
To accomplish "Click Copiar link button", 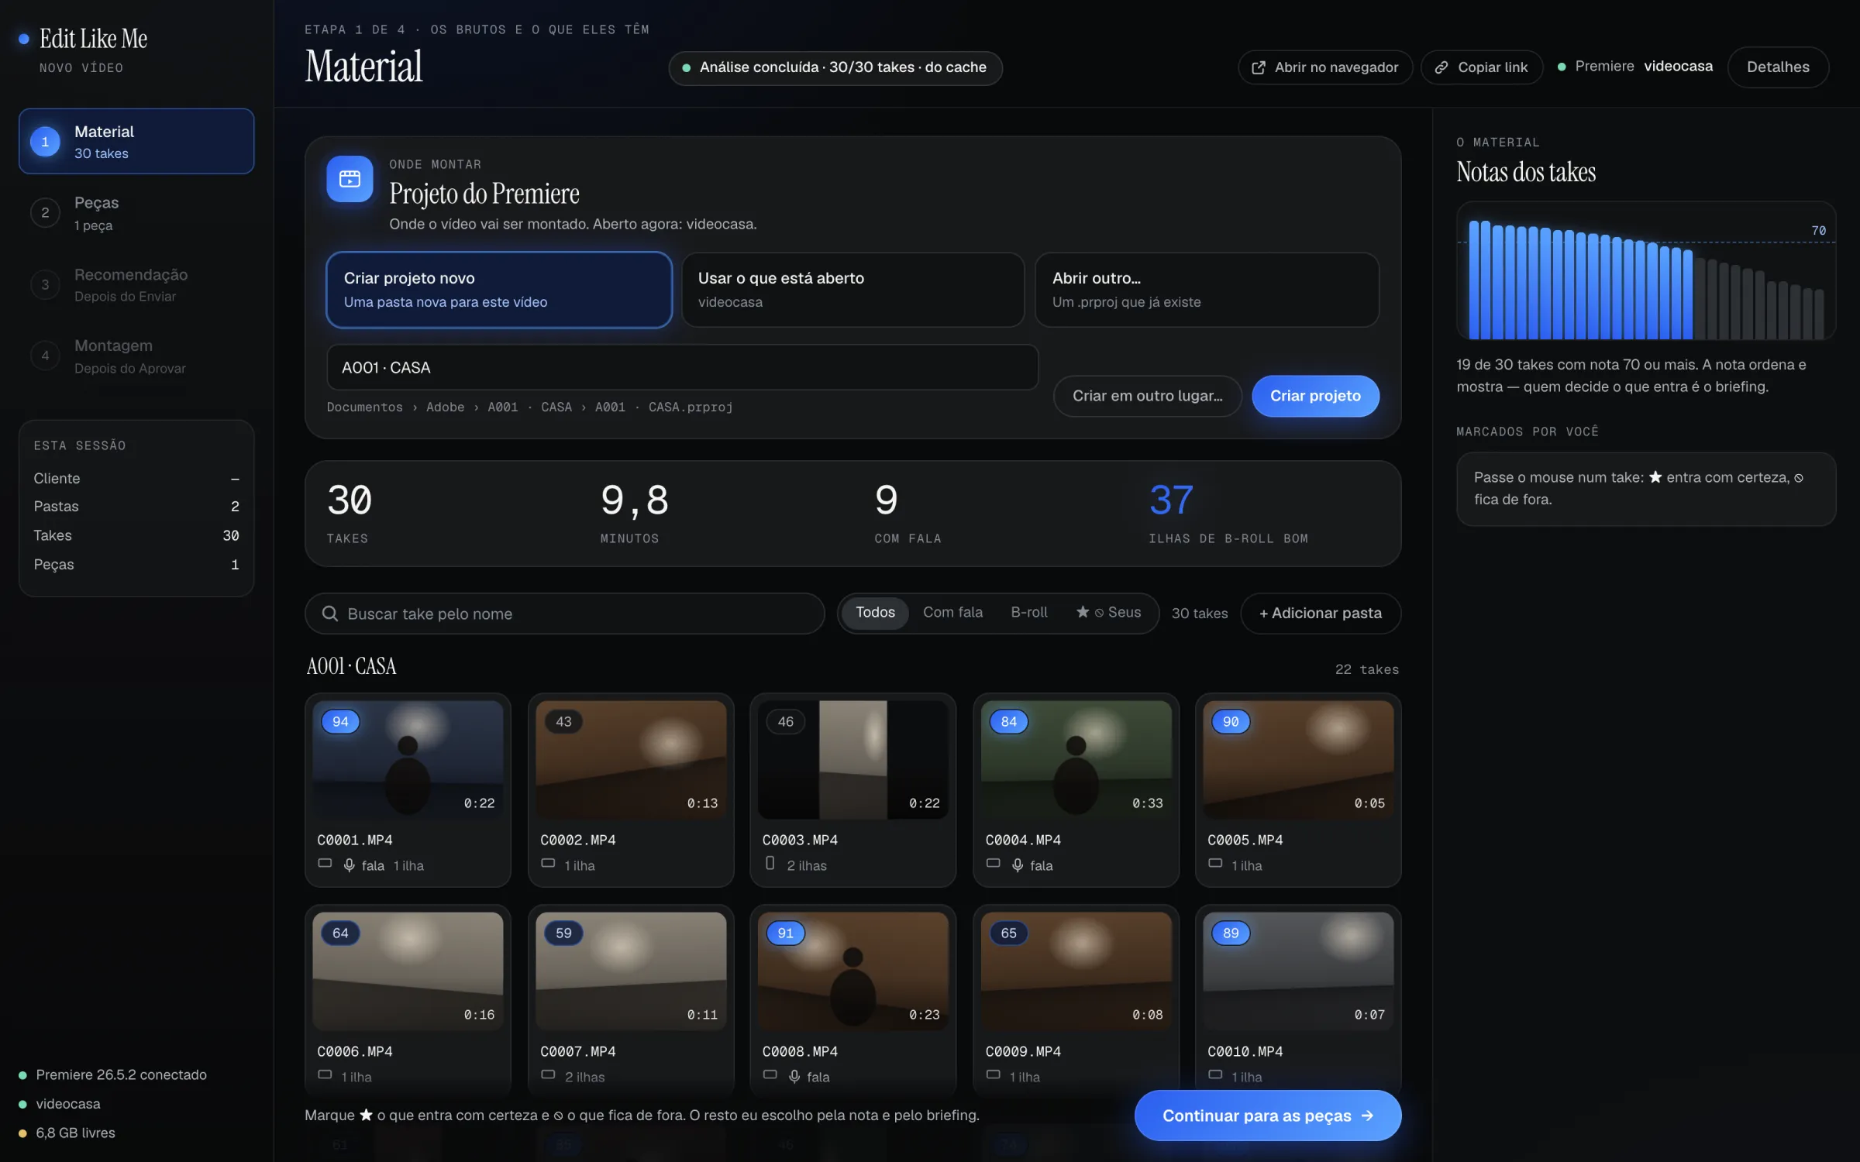I will [1481, 67].
